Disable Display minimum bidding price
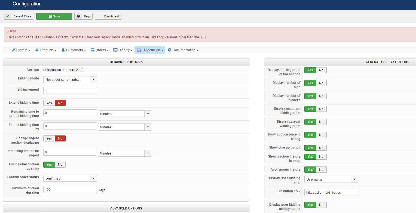The width and height of the screenshot is (416, 213). point(321,109)
